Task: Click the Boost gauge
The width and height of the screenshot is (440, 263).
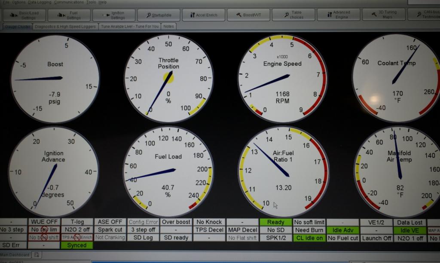Action: [x=55, y=79]
